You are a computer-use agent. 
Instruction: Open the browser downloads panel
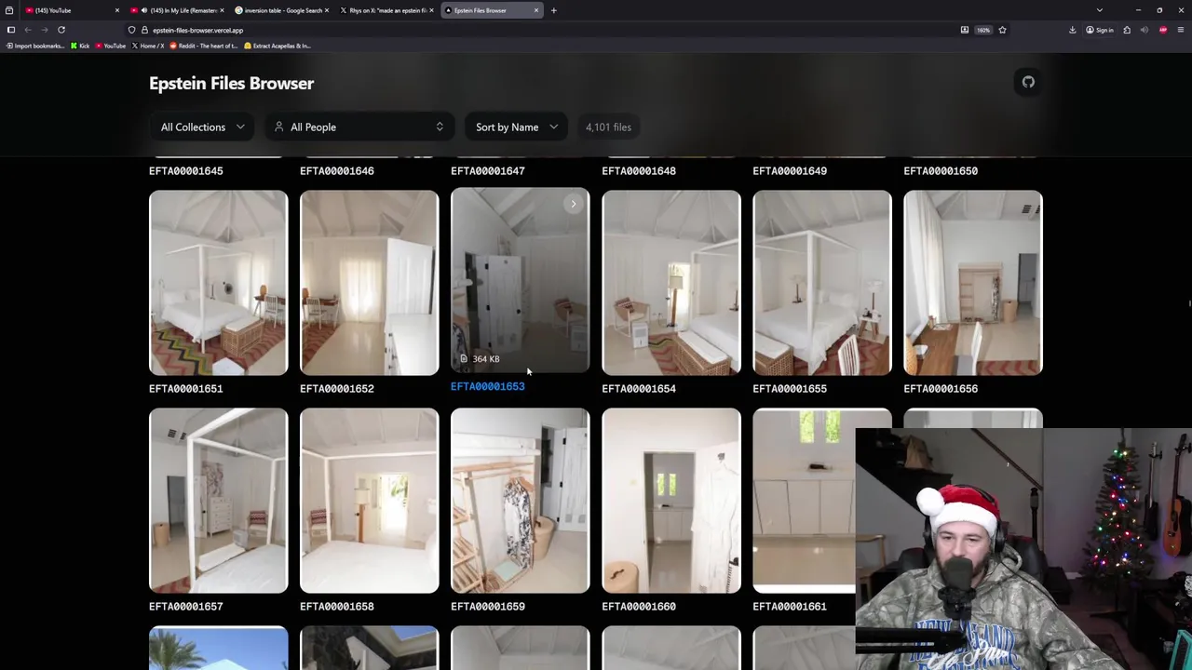click(x=1072, y=30)
